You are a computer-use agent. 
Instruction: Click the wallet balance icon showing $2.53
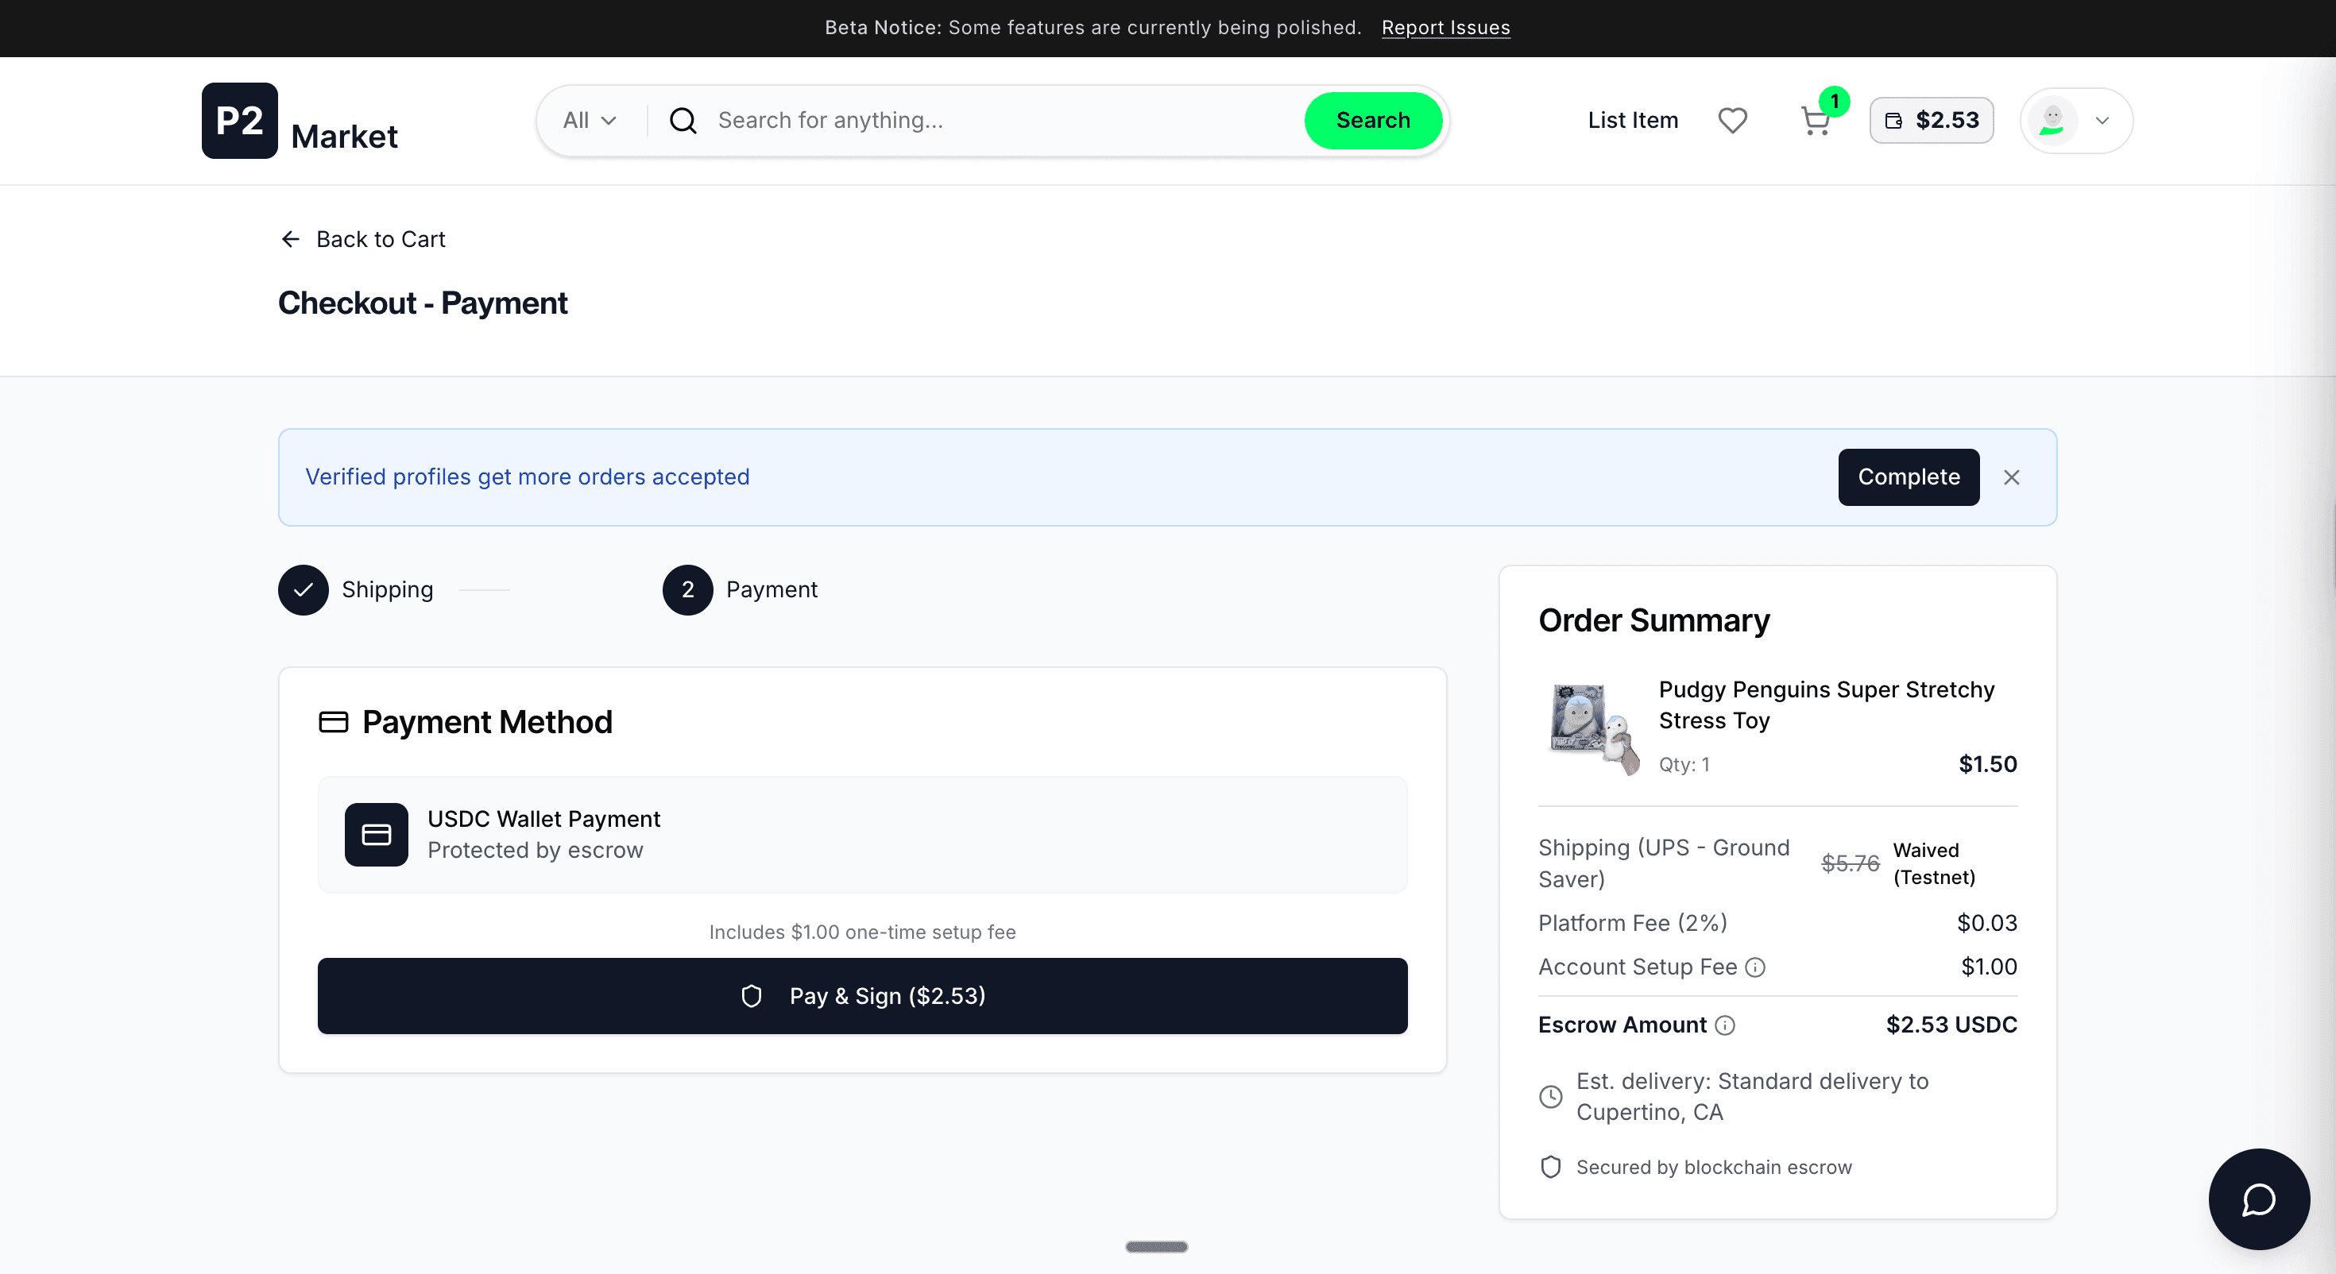[x=1893, y=121]
